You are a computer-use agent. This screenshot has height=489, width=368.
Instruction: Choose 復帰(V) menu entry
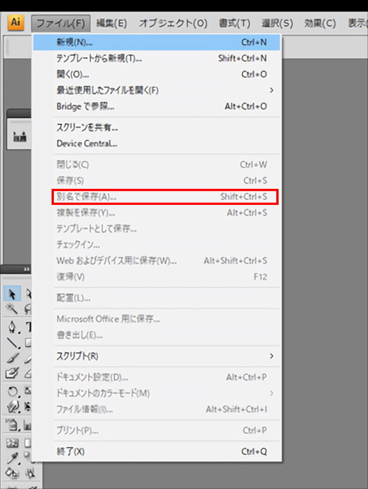tap(156, 277)
